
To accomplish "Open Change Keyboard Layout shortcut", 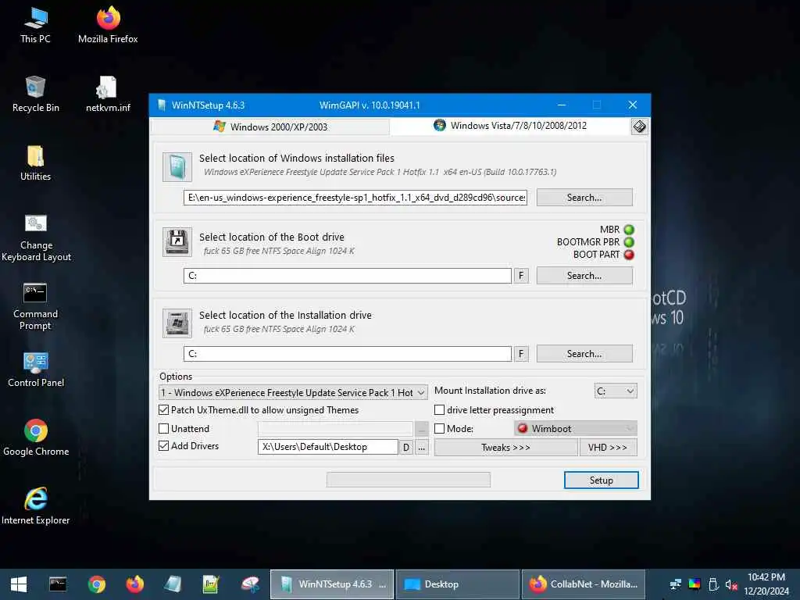I will click(x=36, y=237).
